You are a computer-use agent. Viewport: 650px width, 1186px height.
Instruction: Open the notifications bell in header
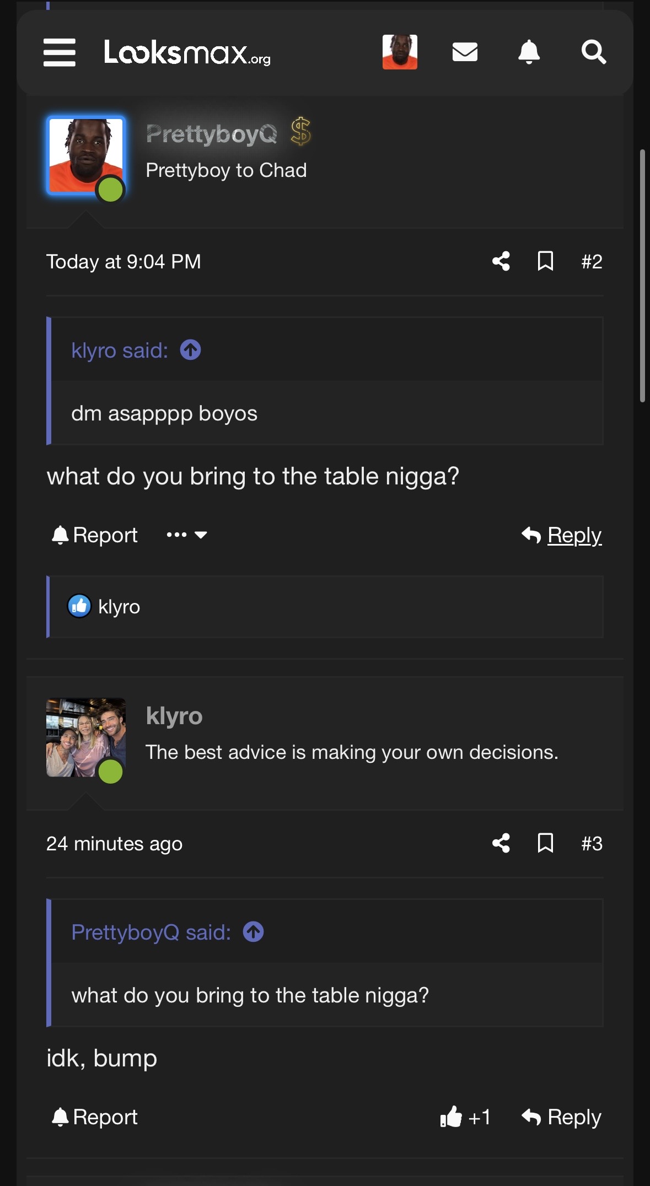tap(529, 52)
